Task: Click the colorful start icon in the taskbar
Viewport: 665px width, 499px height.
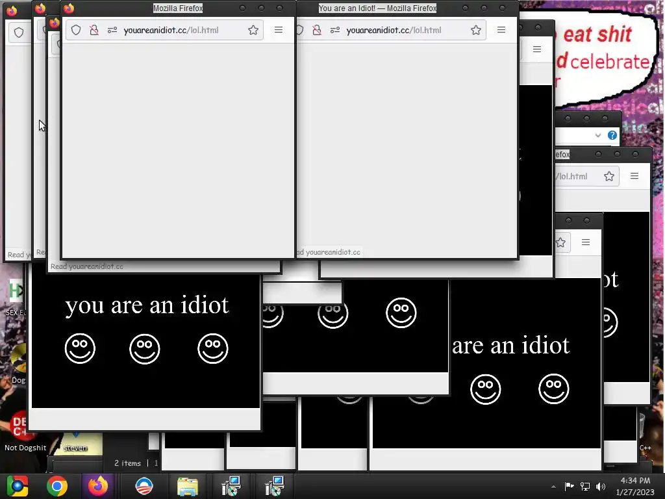Action: (18, 486)
